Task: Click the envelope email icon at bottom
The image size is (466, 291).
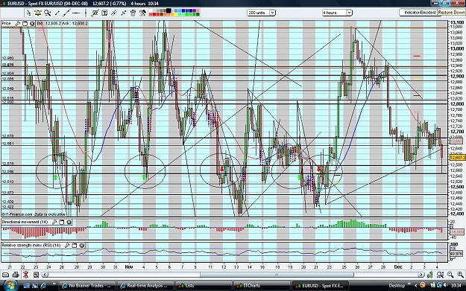Action: [x=6, y=275]
